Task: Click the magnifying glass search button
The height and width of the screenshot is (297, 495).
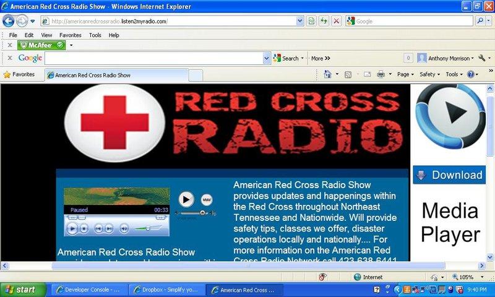Action: pos(480,21)
